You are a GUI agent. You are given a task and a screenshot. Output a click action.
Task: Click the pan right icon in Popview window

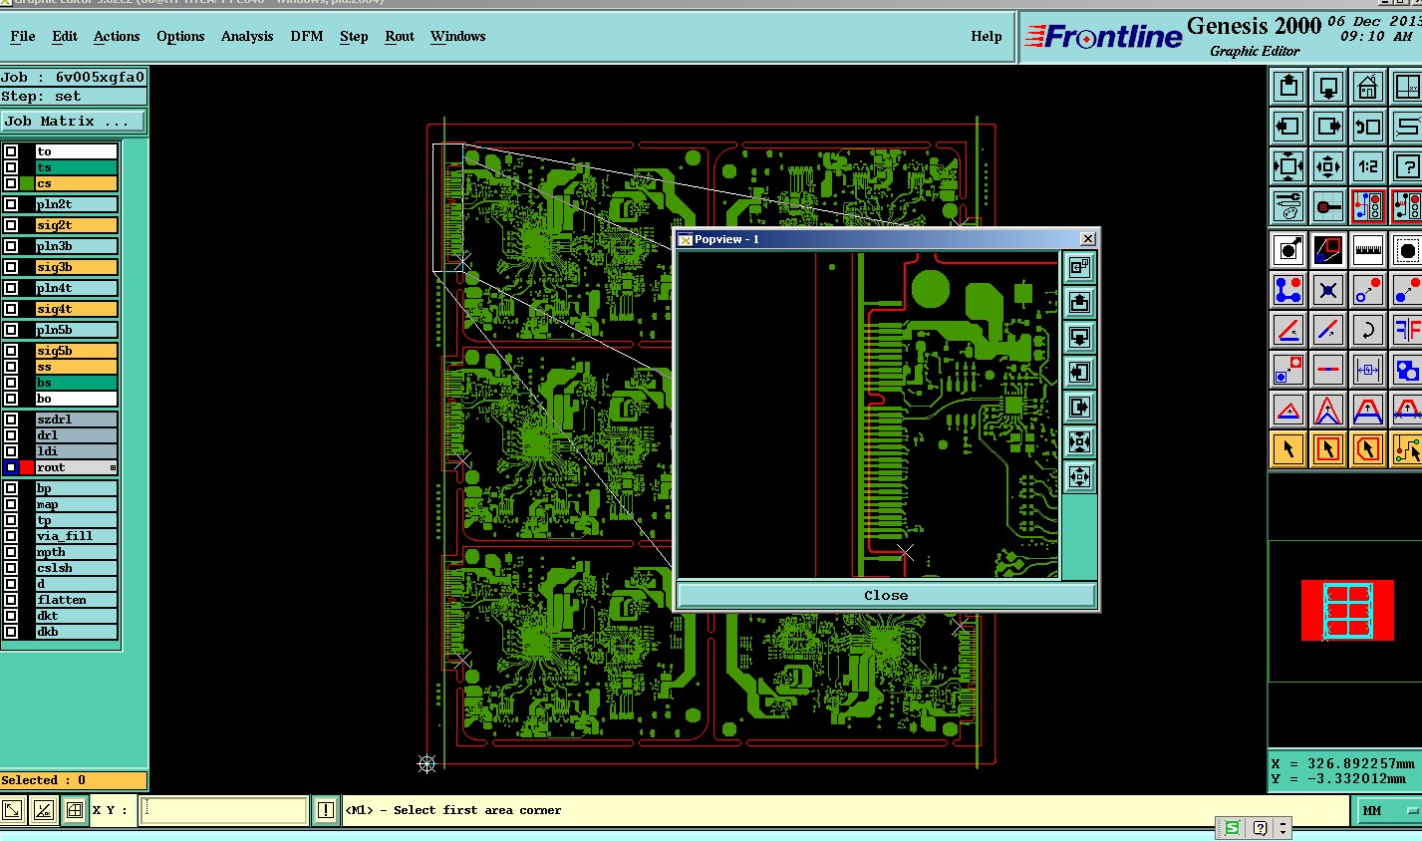(x=1079, y=407)
